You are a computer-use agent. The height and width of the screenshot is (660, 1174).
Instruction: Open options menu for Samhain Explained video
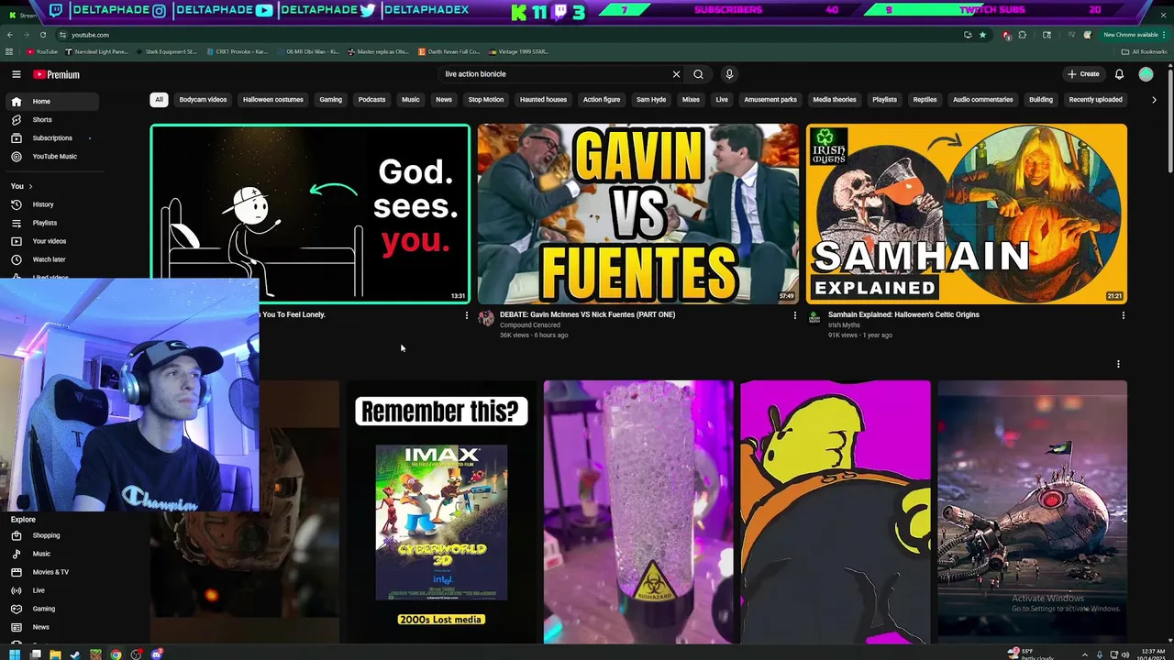click(1123, 315)
